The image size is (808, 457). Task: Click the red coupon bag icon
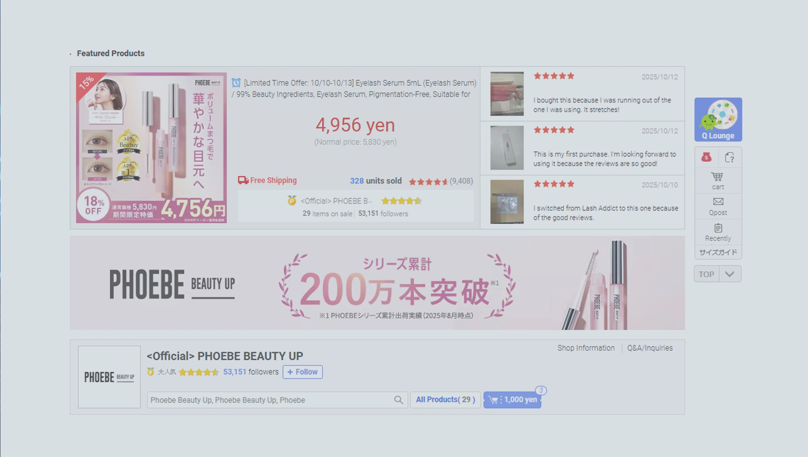(706, 157)
